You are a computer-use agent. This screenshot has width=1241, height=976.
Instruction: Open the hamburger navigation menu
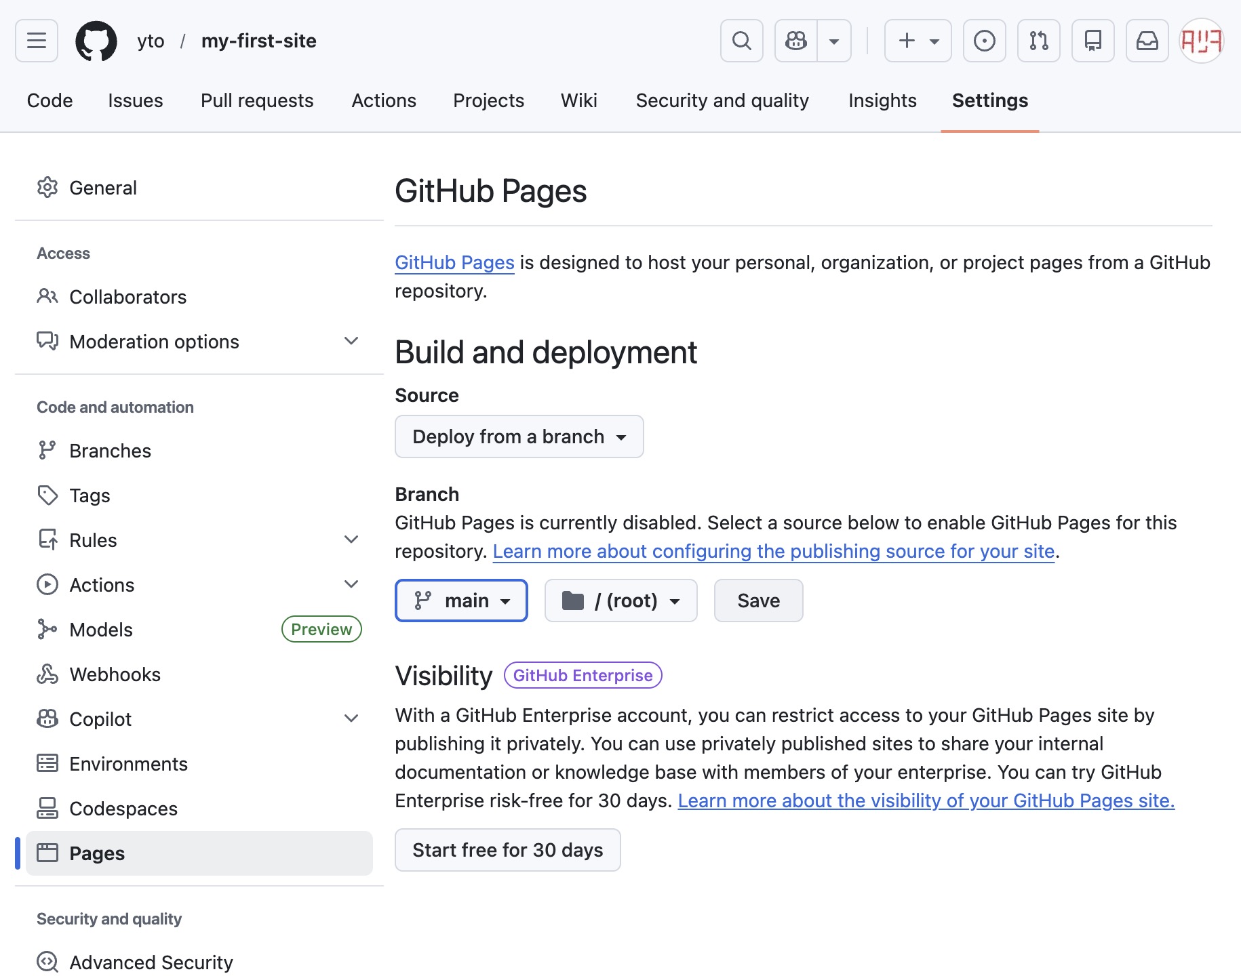[37, 41]
